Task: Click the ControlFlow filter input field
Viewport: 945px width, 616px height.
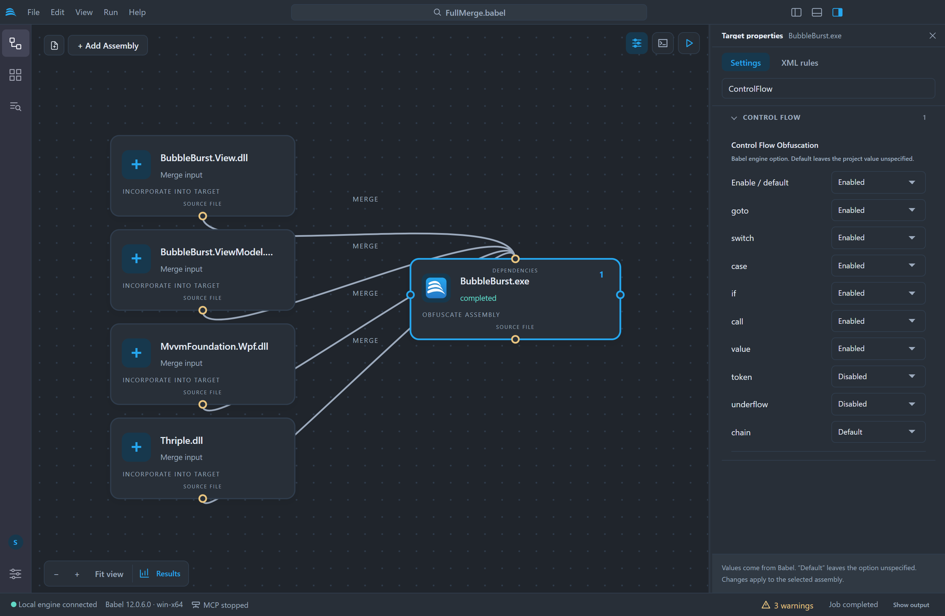Action: (828, 89)
